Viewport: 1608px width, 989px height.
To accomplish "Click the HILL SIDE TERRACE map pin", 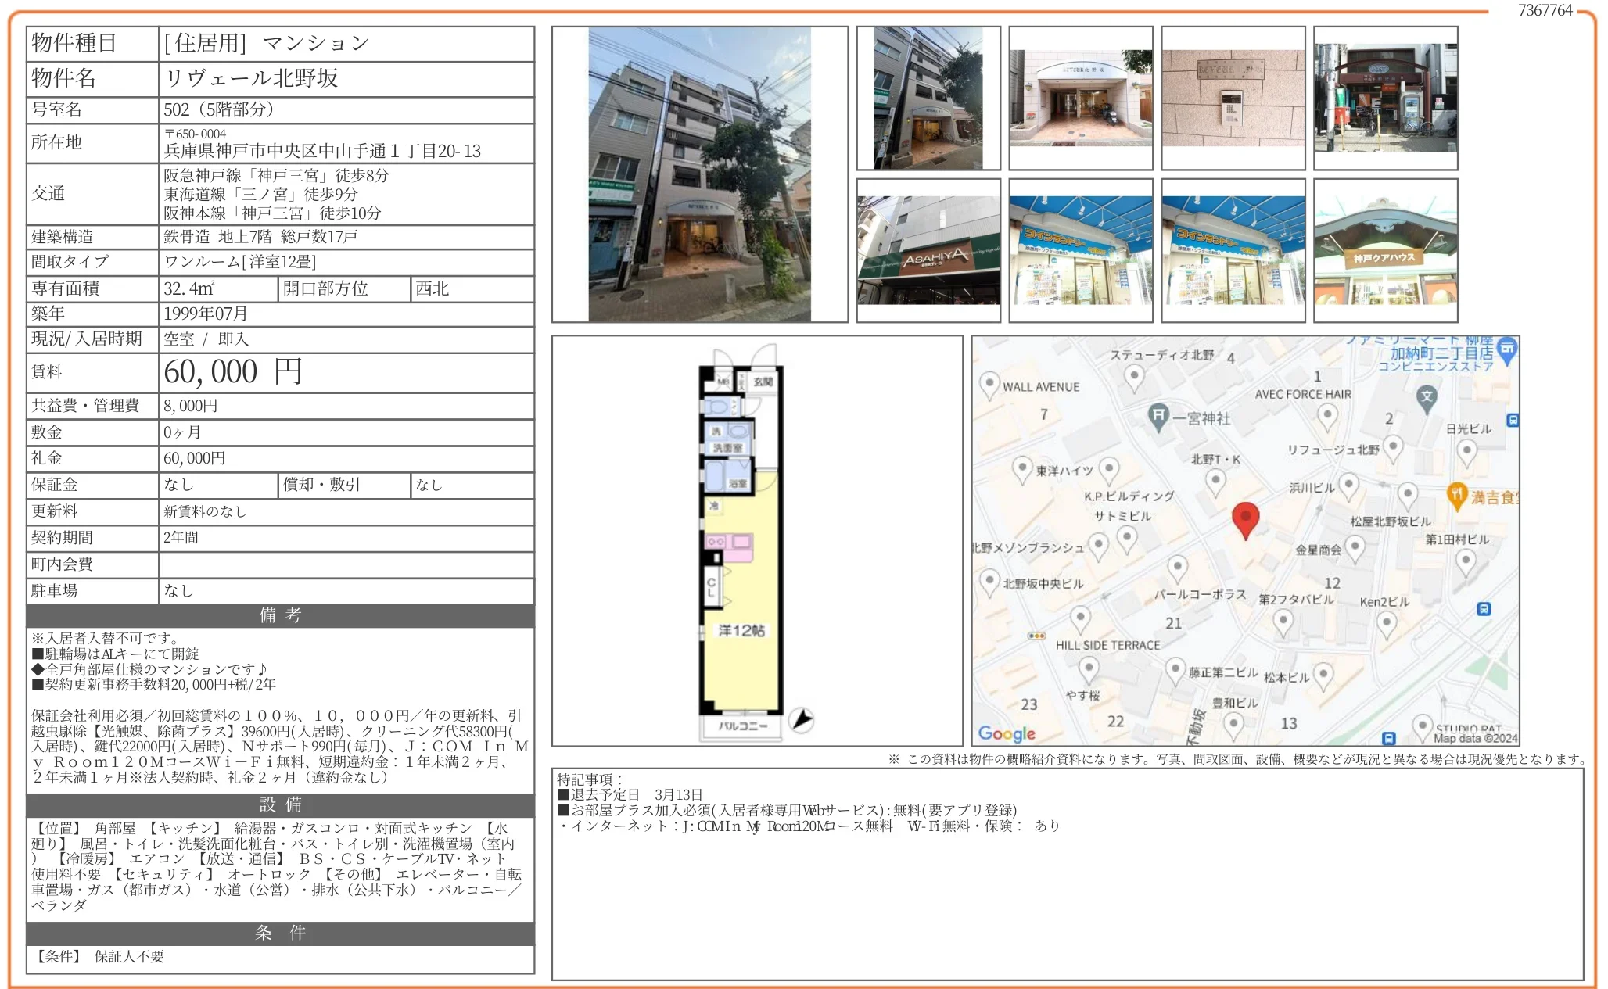I will [1080, 618].
